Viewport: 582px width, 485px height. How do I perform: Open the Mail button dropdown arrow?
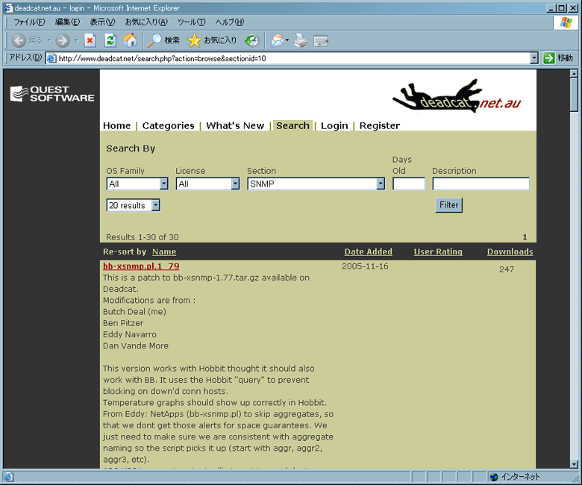[x=287, y=40]
